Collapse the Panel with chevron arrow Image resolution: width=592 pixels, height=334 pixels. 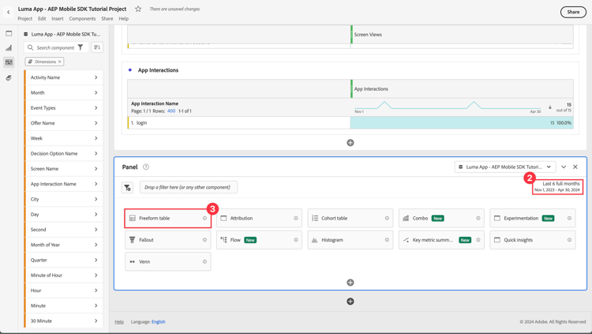pyautogui.click(x=564, y=167)
